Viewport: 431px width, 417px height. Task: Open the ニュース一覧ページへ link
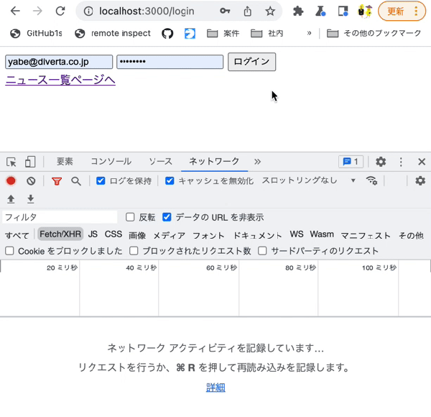click(x=60, y=80)
